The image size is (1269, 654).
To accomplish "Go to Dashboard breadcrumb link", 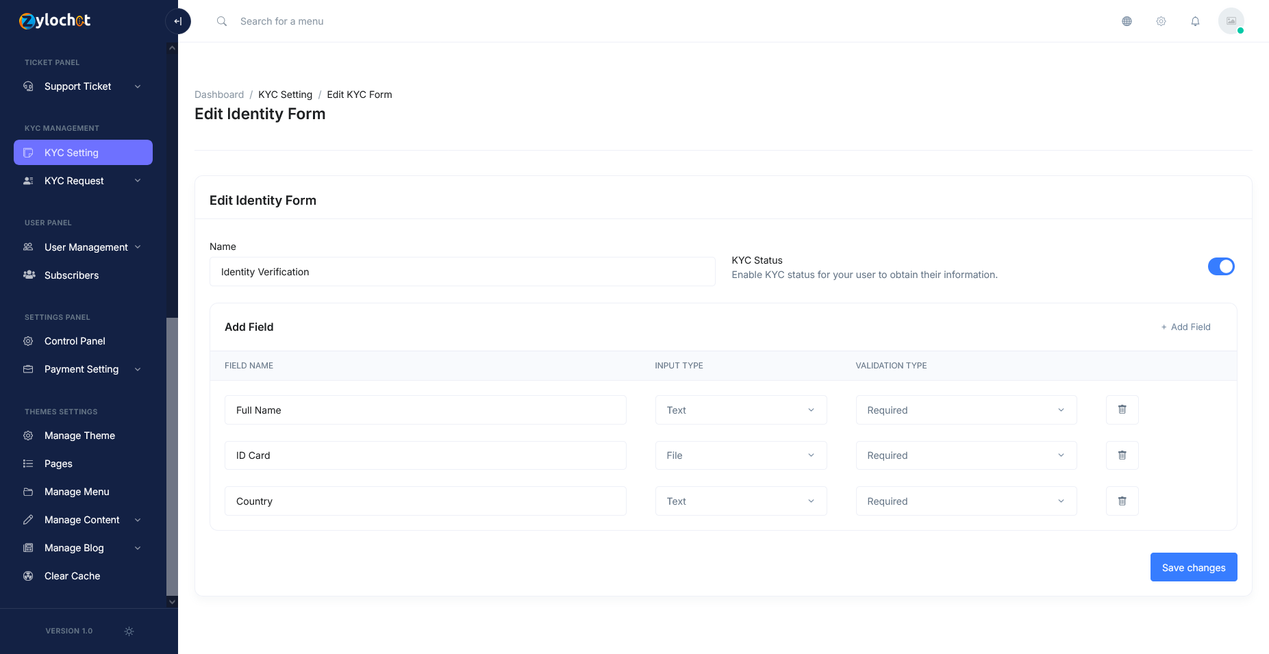I will [219, 95].
